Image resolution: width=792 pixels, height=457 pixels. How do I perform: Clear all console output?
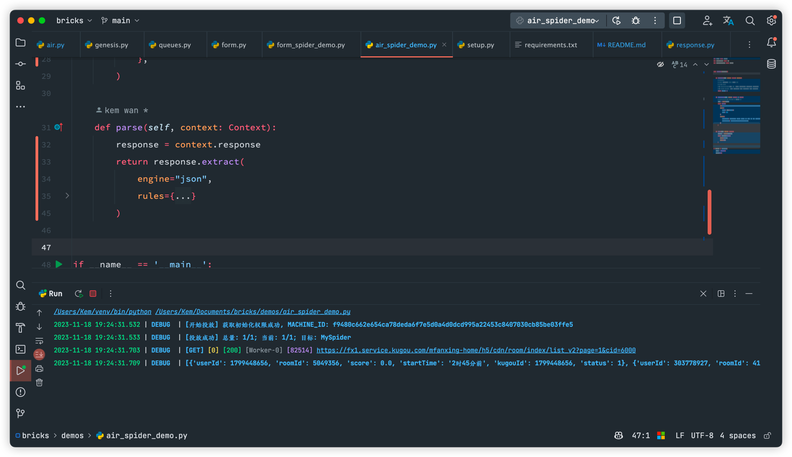click(x=39, y=383)
